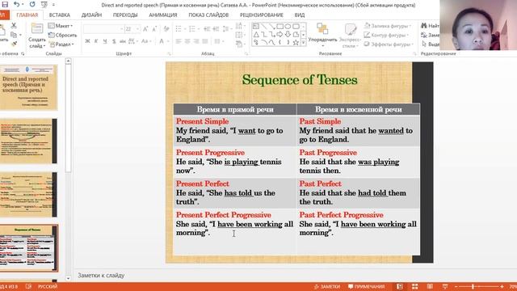
Task: Click ЗАМЕТКИ notes button in status bar
Action: click(x=326, y=286)
